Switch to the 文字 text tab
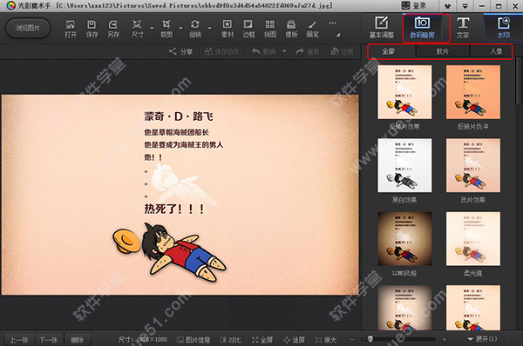 463,28
